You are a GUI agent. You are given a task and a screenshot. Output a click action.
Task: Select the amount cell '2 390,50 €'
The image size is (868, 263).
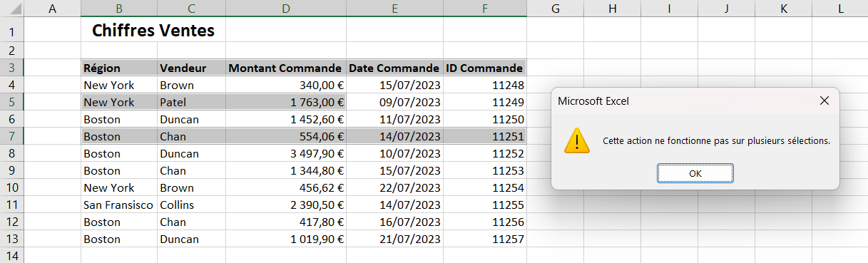point(286,205)
